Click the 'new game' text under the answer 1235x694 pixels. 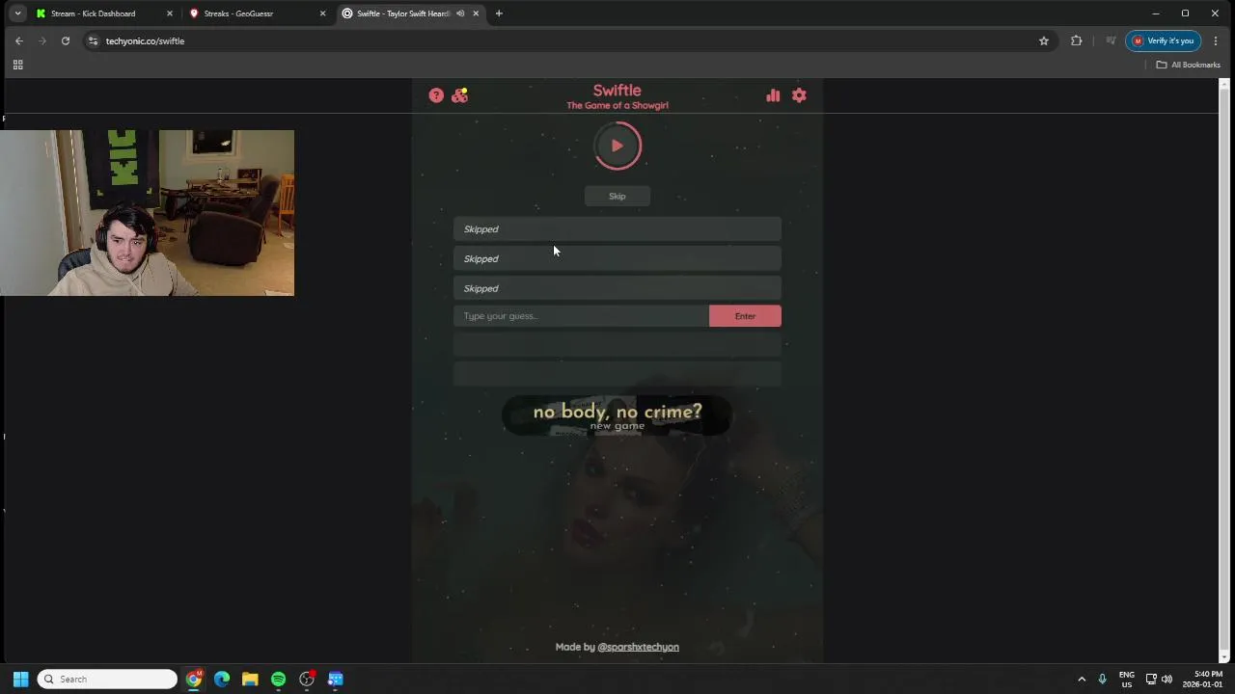point(617,426)
